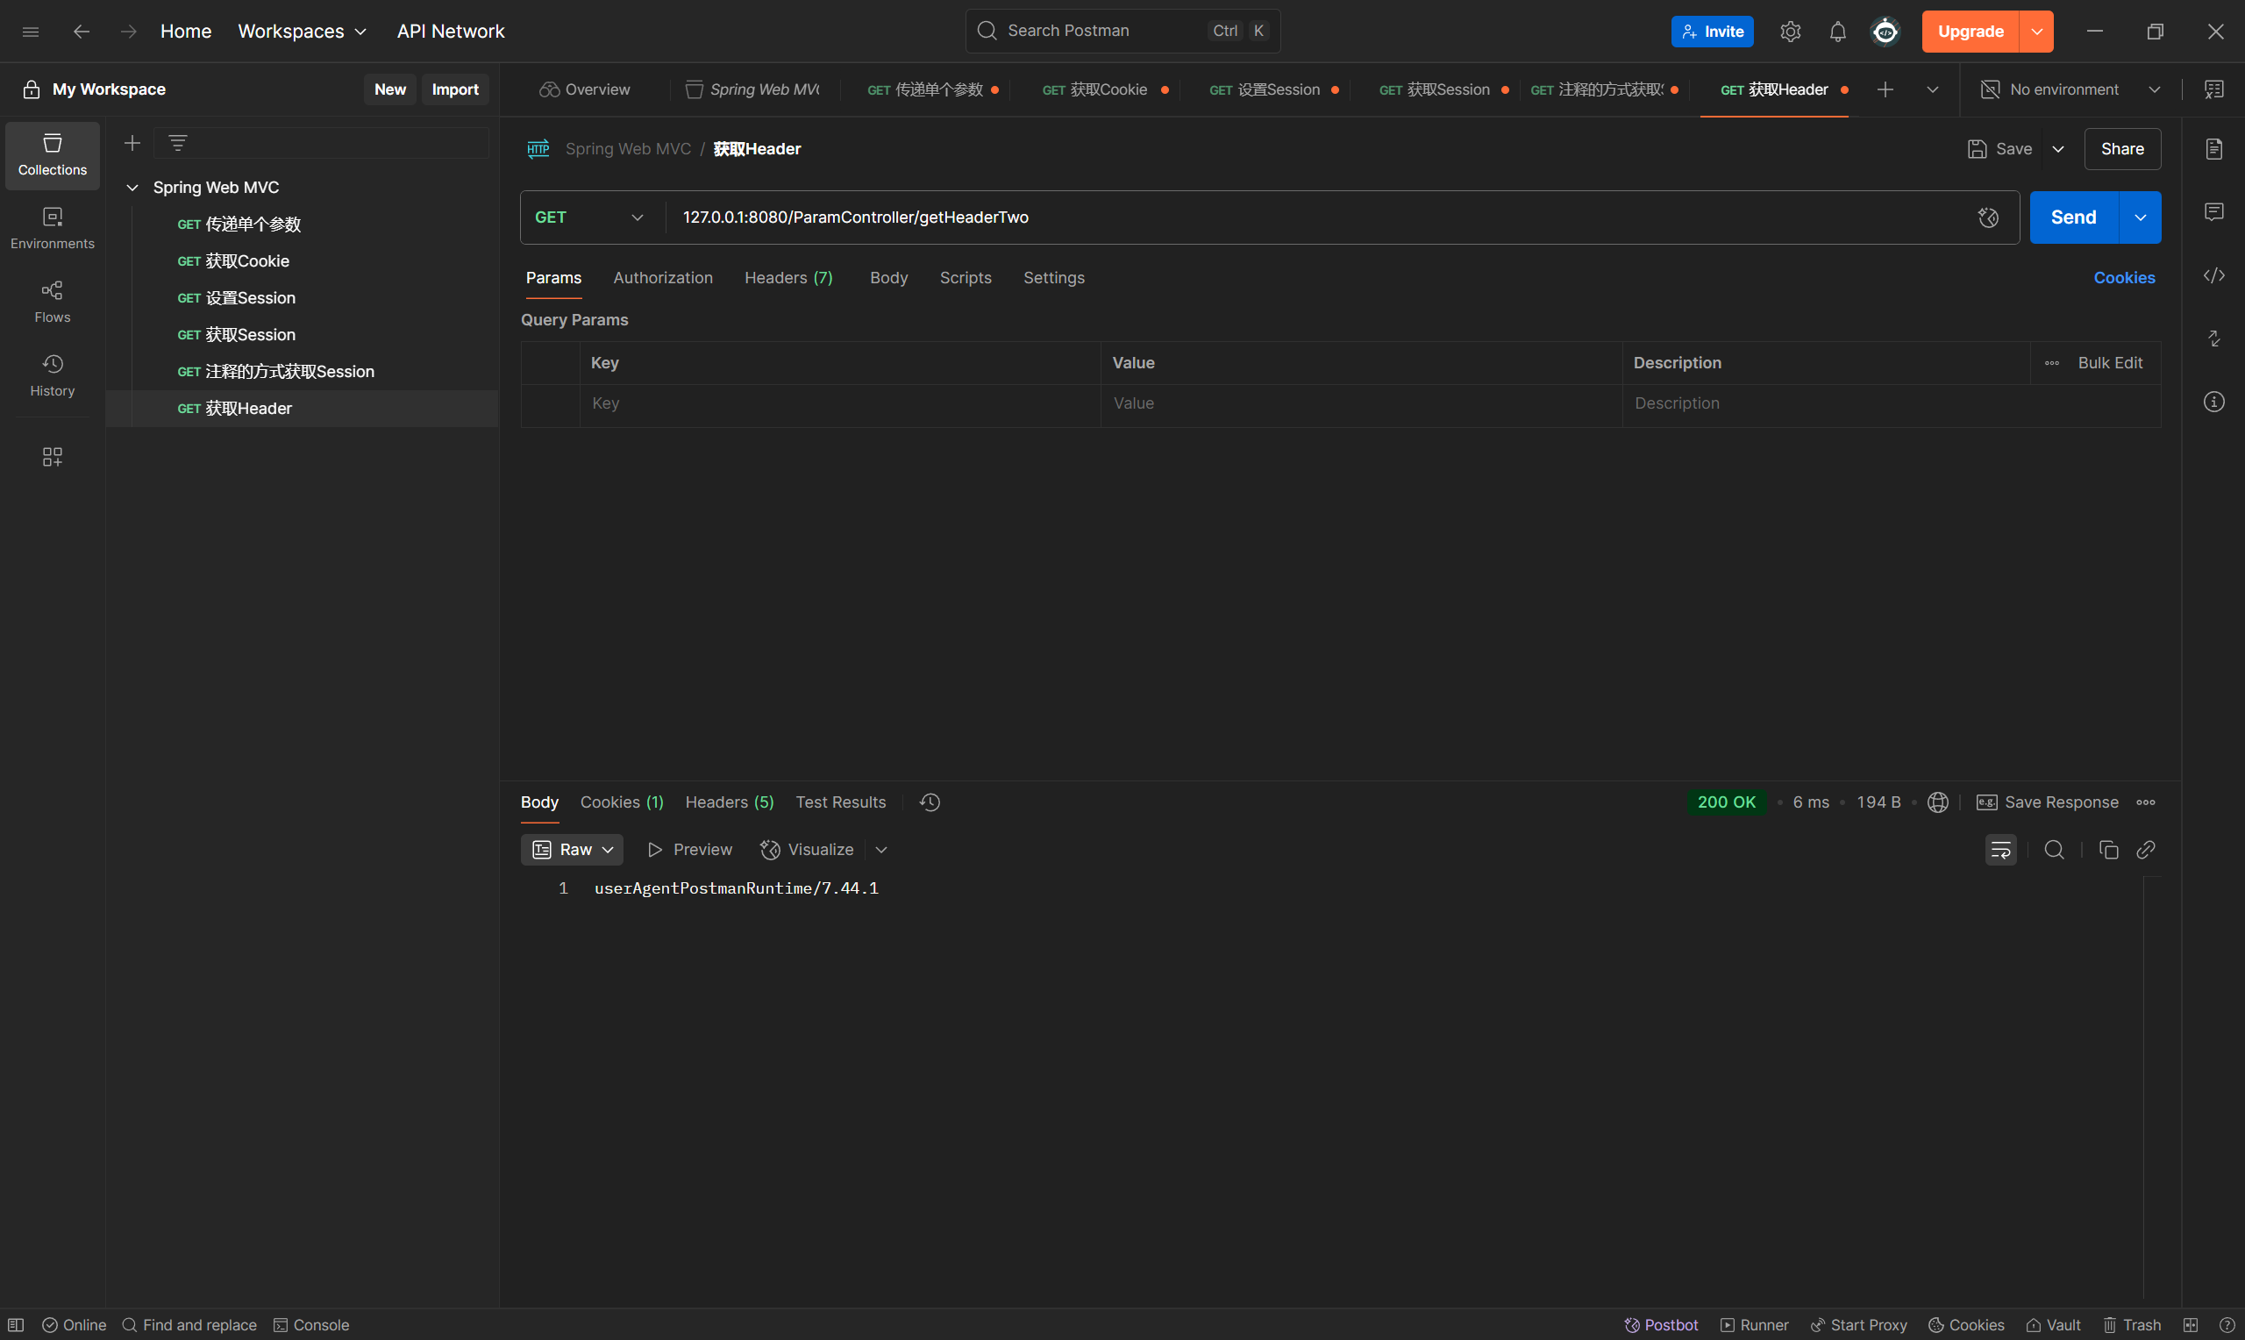Open a new request tab with plus
The height and width of the screenshot is (1340, 2245).
1885,89
